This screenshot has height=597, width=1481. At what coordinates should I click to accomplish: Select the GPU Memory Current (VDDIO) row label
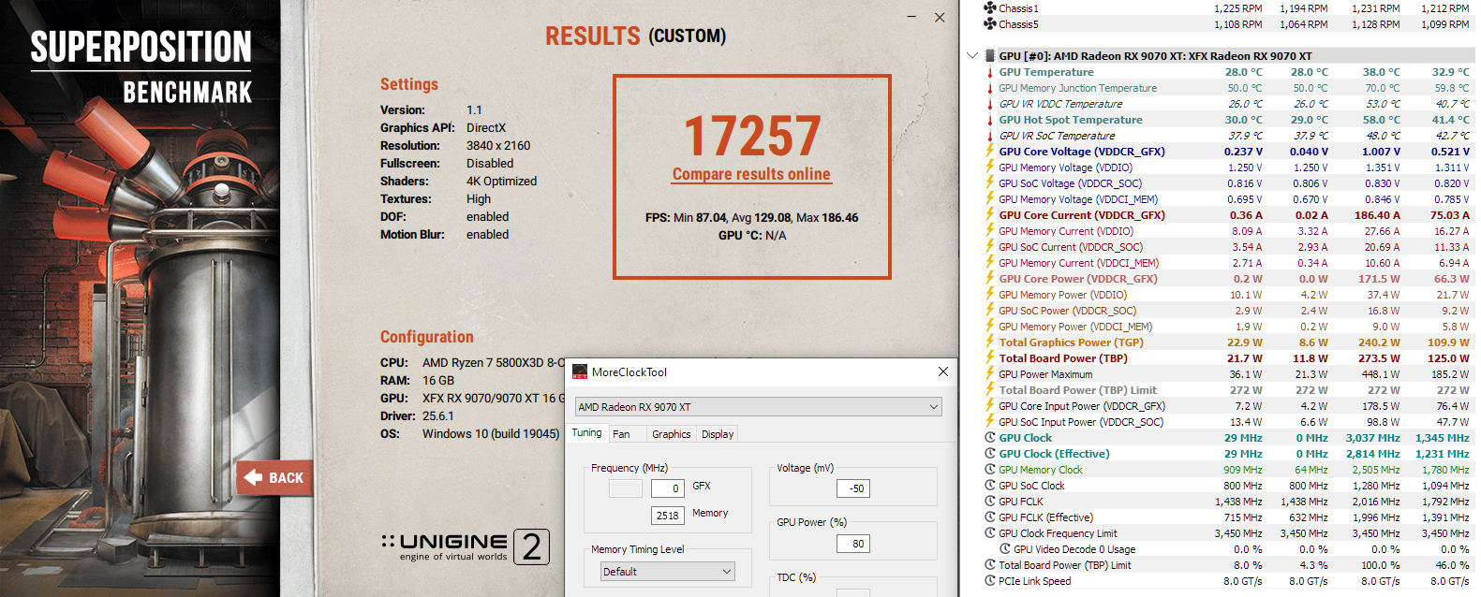click(1066, 231)
